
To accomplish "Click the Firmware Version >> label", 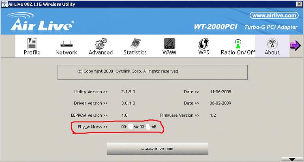I will click(x=179, y=115).
